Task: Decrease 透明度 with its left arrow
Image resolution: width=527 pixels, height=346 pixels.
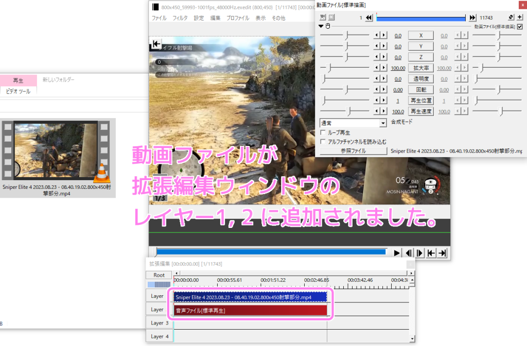Action: [377, 79]
